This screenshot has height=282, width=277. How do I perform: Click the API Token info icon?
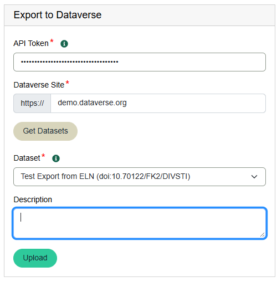pyautogui.click(x=64, y=44)
